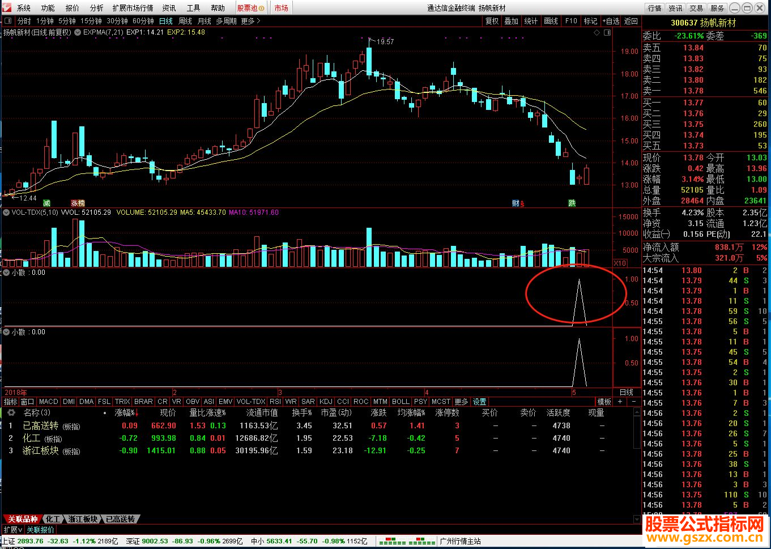
Task: Click the 财 marker under the candlestick chart
Action: [516, 203]
